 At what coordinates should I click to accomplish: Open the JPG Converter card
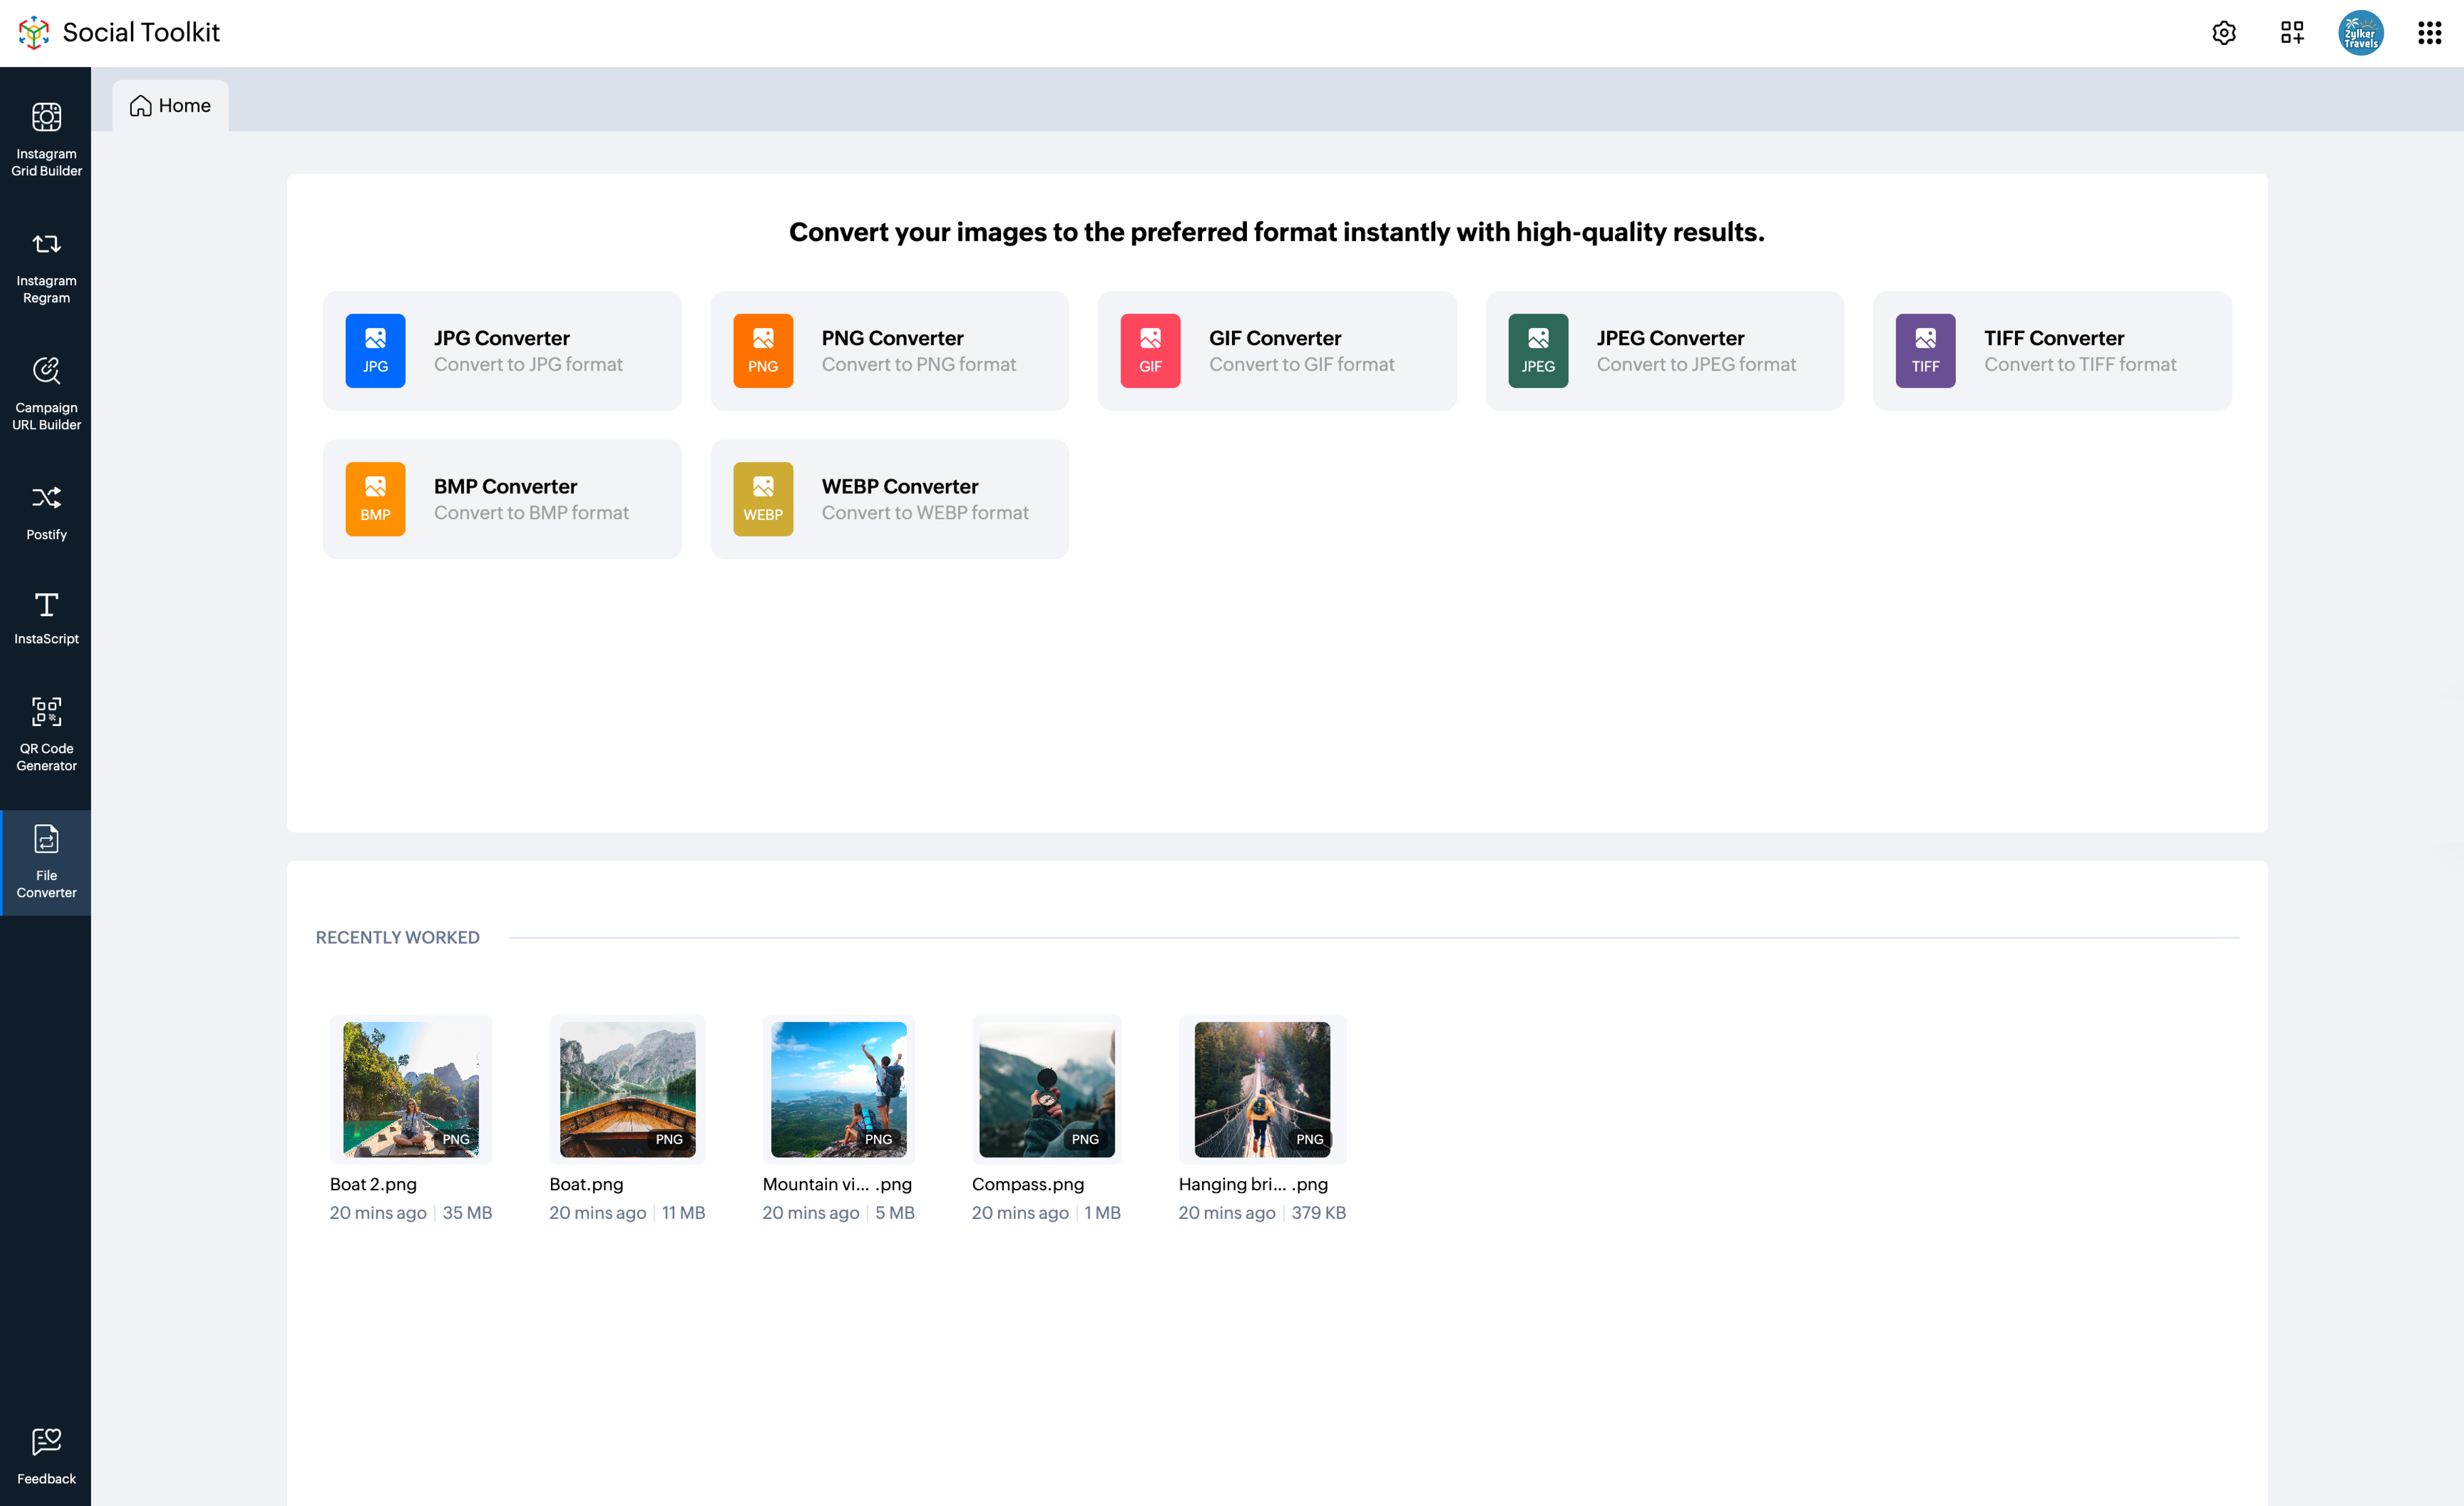[502, 351]
